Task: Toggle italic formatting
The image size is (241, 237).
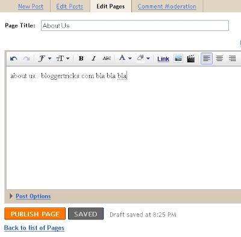Action: coord(93,59)
